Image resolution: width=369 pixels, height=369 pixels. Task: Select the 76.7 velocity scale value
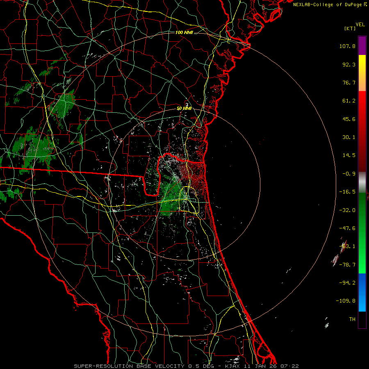click(x=349, y=82)
